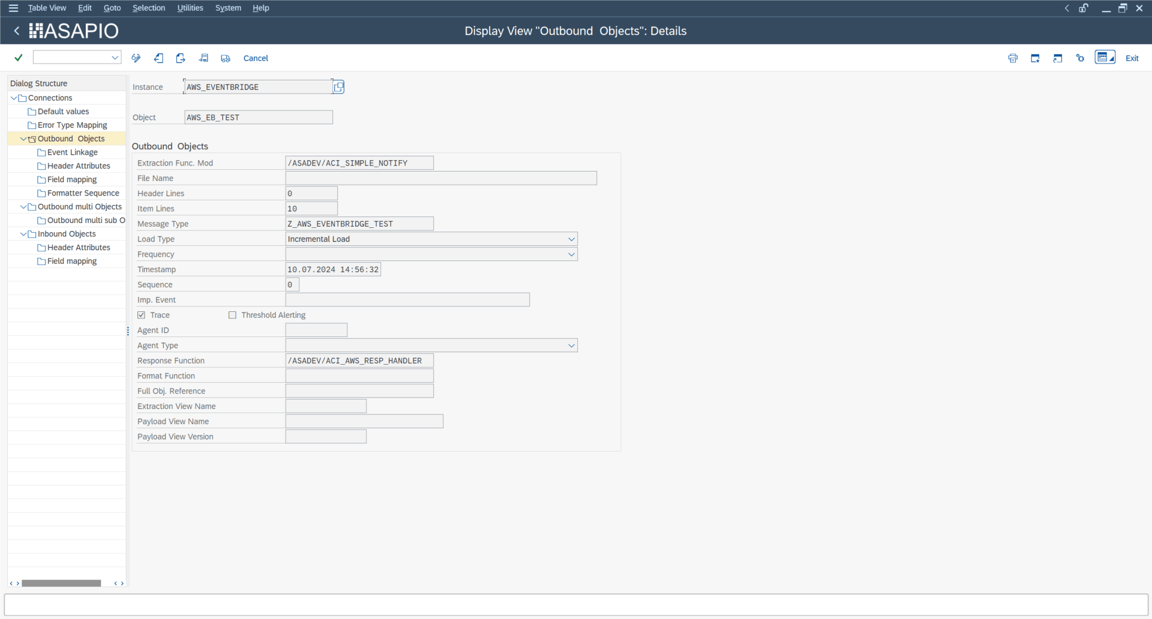The width and height of the screenshot is (1152, 619).
Task: Toggle Display/Change mode glasses-pencil icon
Action: click(x=136, y=58)
